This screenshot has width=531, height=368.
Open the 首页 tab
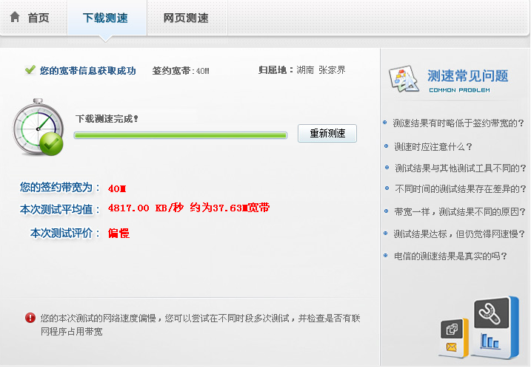click(x=33, y=18)
